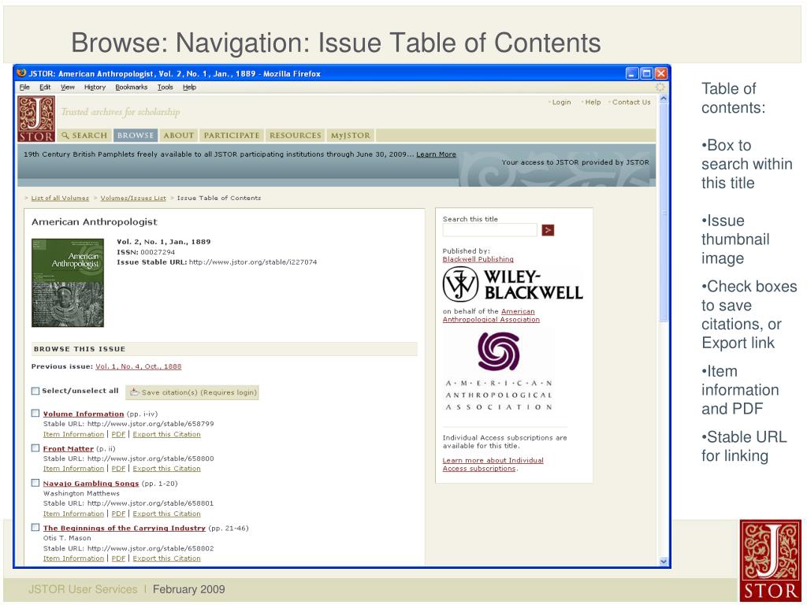Check the Front Matter checkbox
This screenshot has height=605, width=807.
coord(35,448)
